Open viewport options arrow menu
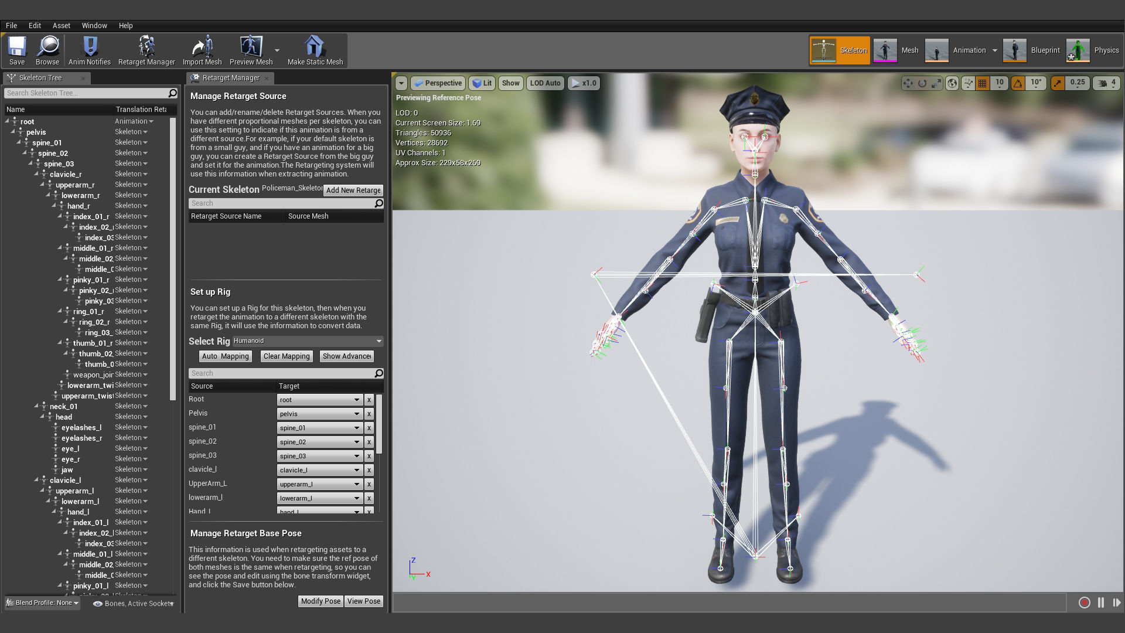1125x633 pixels. [x=401, y=83]
